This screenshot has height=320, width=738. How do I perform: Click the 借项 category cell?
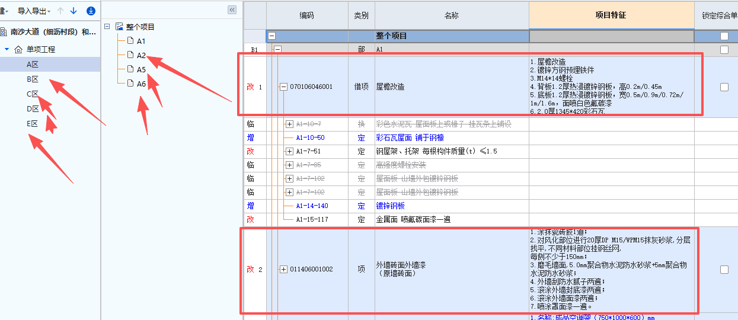(x=362, y=87)
